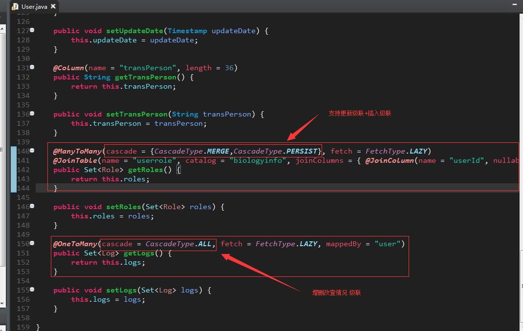The image size is (523, 331).
Task: Click the "mappedBy" attribute on line 150
Action: pyautogui.click(x=344, y=244)
